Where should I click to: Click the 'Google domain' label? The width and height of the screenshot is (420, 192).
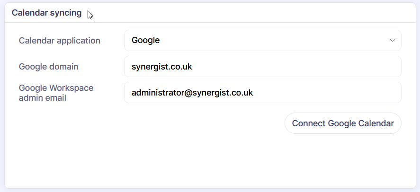point(49,67)
